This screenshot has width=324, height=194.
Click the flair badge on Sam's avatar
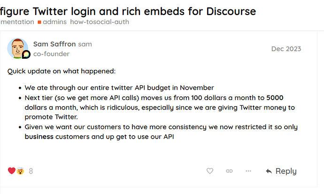[26, 54]
